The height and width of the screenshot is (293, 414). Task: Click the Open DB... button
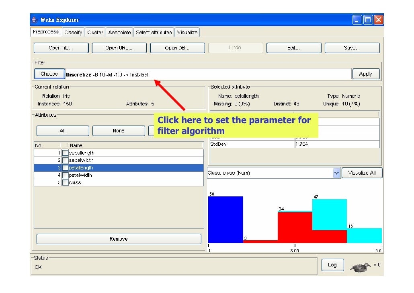[177, 48]
